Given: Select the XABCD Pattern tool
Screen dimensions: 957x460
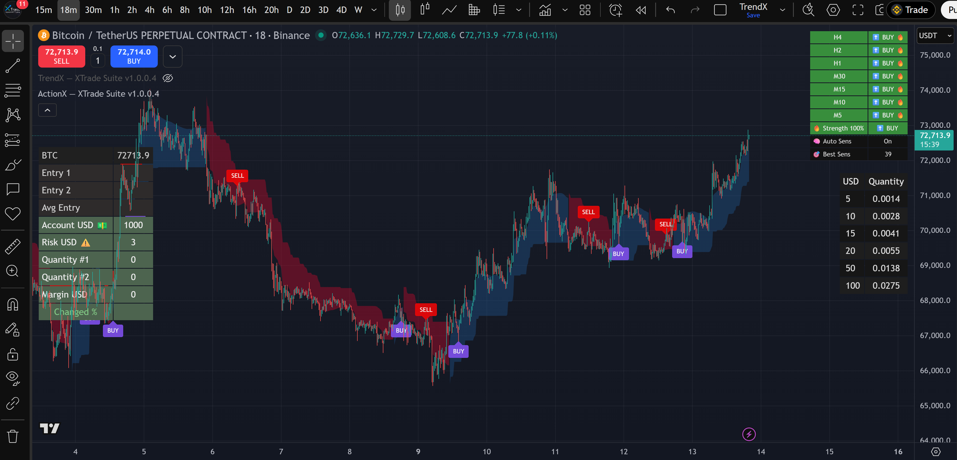Looking at the screenshot, I should (x=13, y=115).
